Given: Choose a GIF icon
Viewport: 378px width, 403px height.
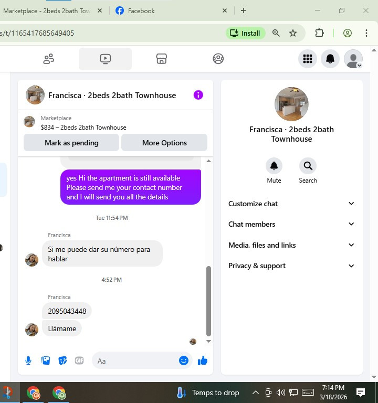Looking at the screenshot, I should click(79, 360).
